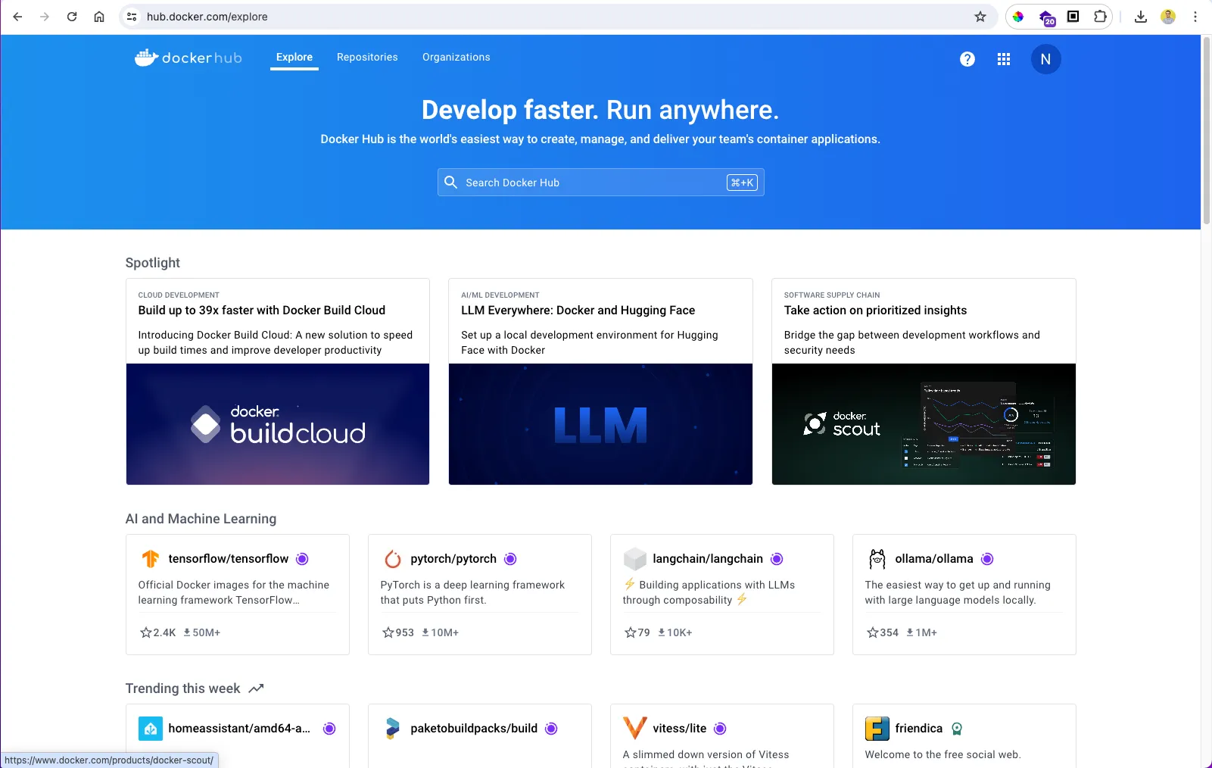Click the Vitess V logo icon
Image resolution: width=1212 pixels, height=768 pixels.
click(634, 729)
